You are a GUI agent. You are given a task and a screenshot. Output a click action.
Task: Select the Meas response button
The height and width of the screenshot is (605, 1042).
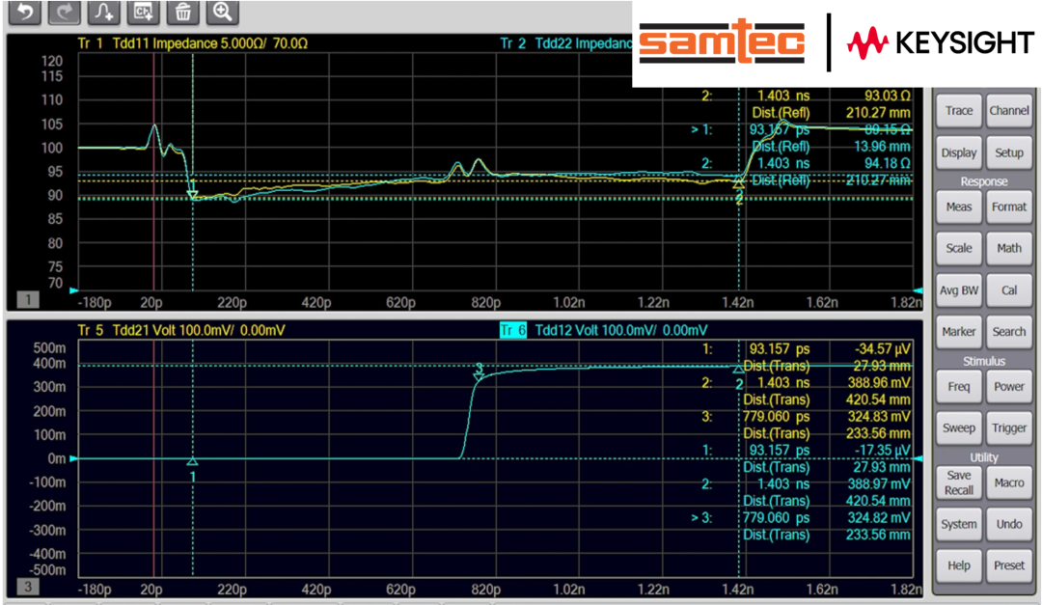click(x=959, y=206)
